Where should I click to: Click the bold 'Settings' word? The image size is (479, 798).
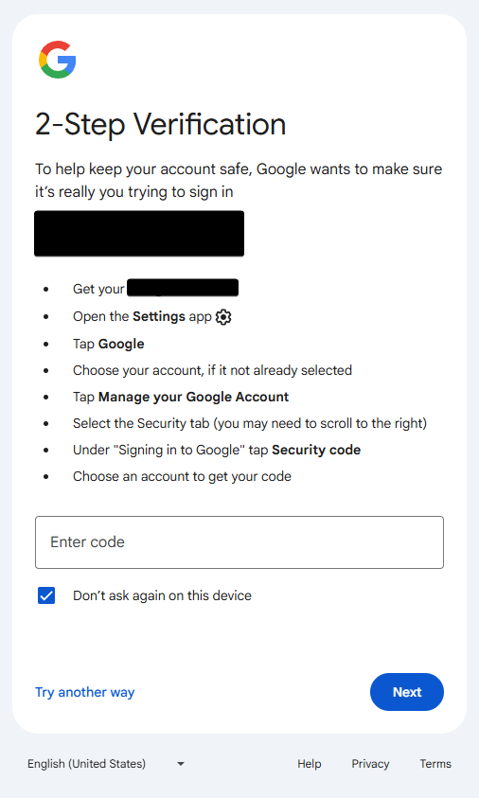point(159,316)
